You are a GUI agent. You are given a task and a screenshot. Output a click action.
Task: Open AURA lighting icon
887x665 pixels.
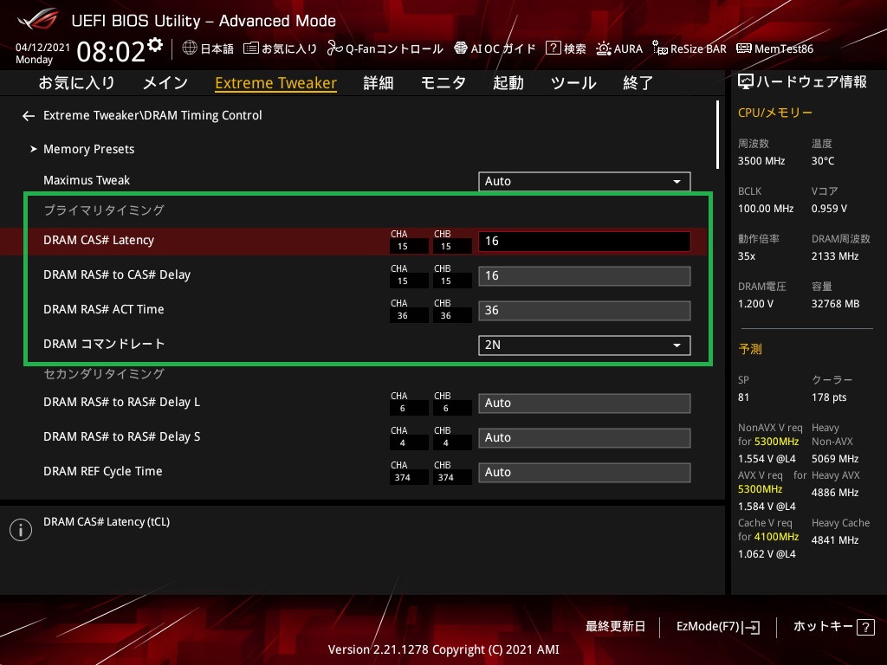coord(604,48)
